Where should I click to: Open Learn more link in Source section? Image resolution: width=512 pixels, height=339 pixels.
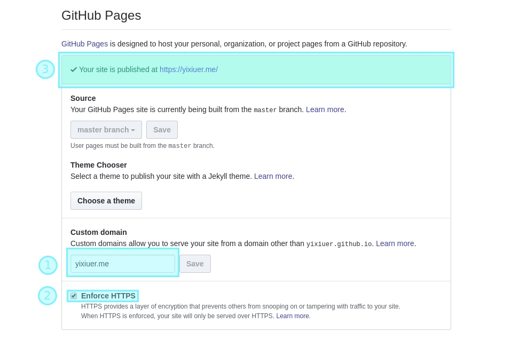click(325, 109)
